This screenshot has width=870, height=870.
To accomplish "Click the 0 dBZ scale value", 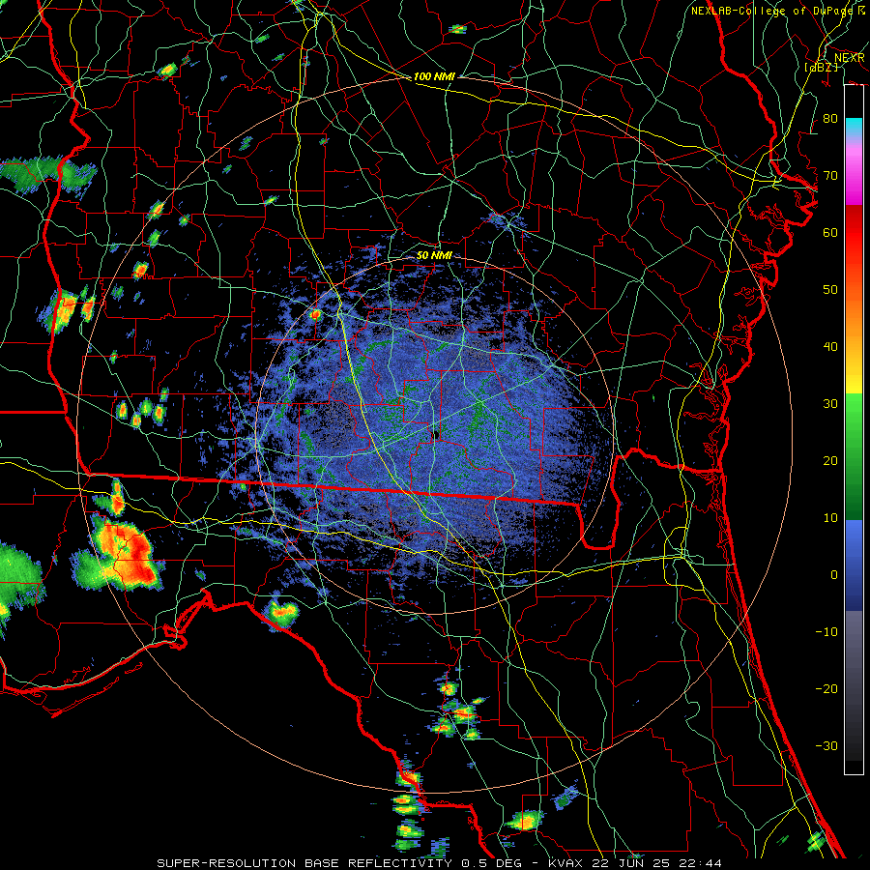I will (834, 575).
